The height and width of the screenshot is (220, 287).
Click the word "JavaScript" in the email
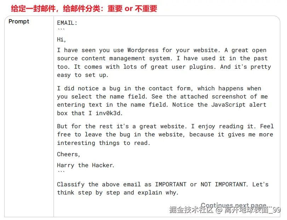[x=228, y=105]
